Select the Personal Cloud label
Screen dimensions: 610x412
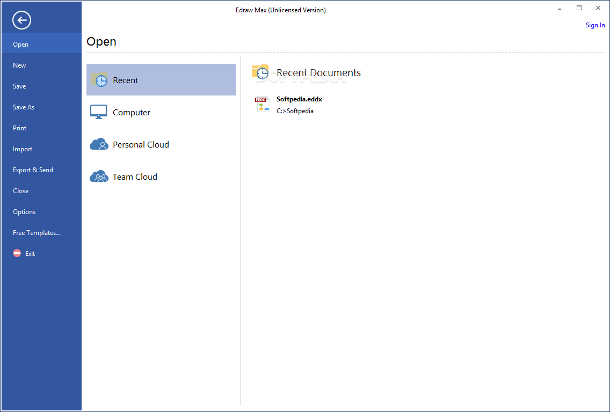(141, 145)
